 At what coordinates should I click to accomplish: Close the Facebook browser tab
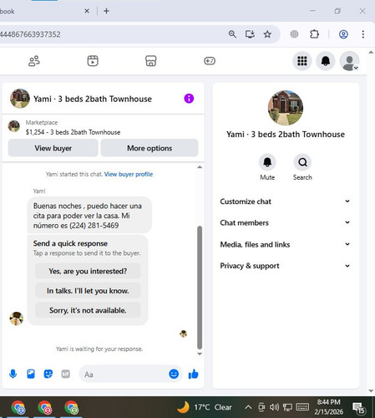coord(87,11)
